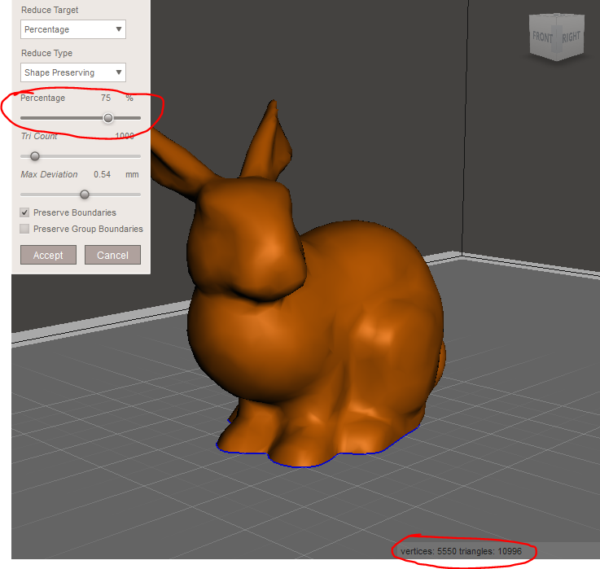Image resolution: width=600 pixels, height=569 pixels.
Task: Click the Reduce Type label
Action: [x=46, y=53]
